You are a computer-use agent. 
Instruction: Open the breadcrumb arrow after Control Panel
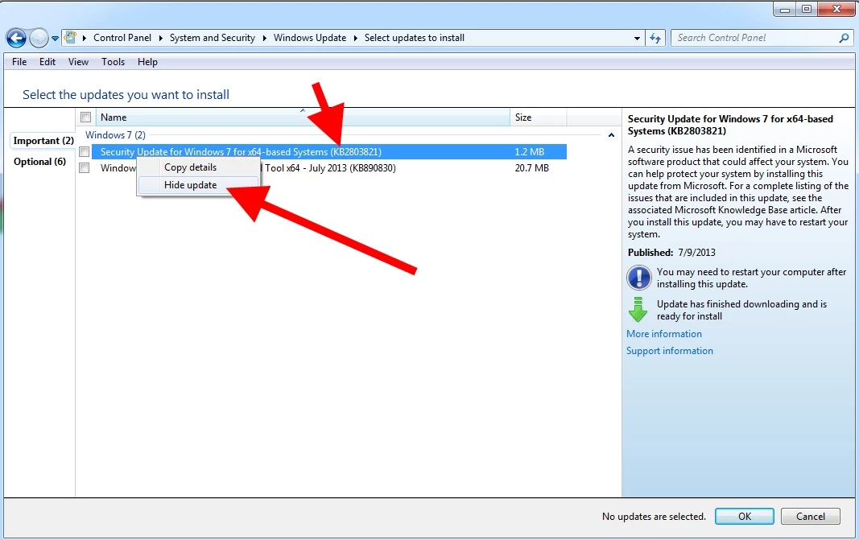(160, 38)
